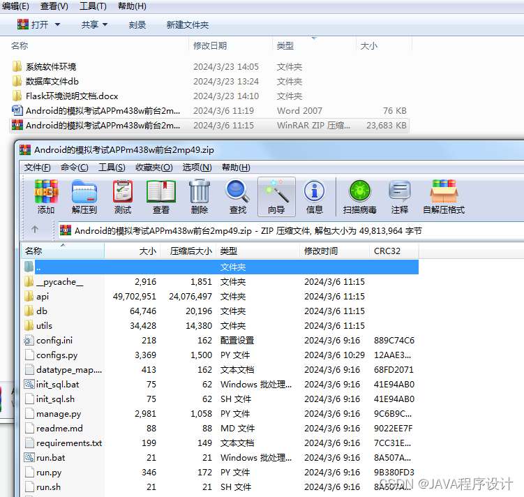Viewport: 524px width, 497px height.
Task: Click the 系统软件环境 folder icon in Explorer
Action: click(x=17, y=66)
